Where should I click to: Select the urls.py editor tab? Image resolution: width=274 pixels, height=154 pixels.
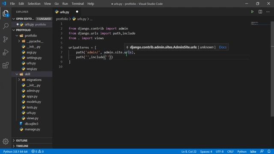pyautogui.click(x=67, y=12)
